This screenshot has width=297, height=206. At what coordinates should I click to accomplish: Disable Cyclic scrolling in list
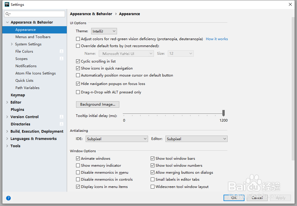click(x=78, y=61)
